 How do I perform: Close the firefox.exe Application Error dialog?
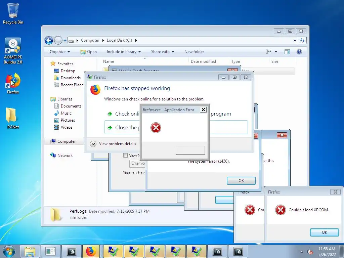point(203,110)
